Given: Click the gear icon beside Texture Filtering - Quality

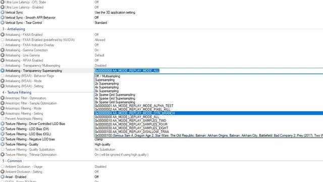Looking at the screenshot, I should (3, 145).
